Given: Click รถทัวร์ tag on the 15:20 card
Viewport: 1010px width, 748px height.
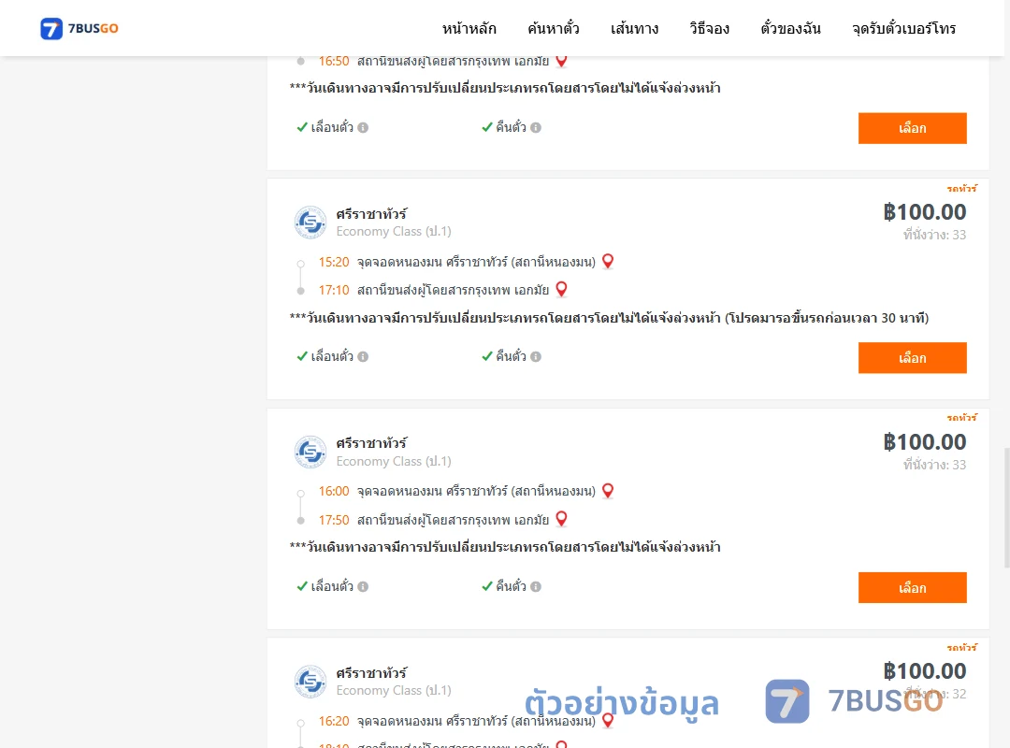Looking at the screenshot, I should click(962, 188).
